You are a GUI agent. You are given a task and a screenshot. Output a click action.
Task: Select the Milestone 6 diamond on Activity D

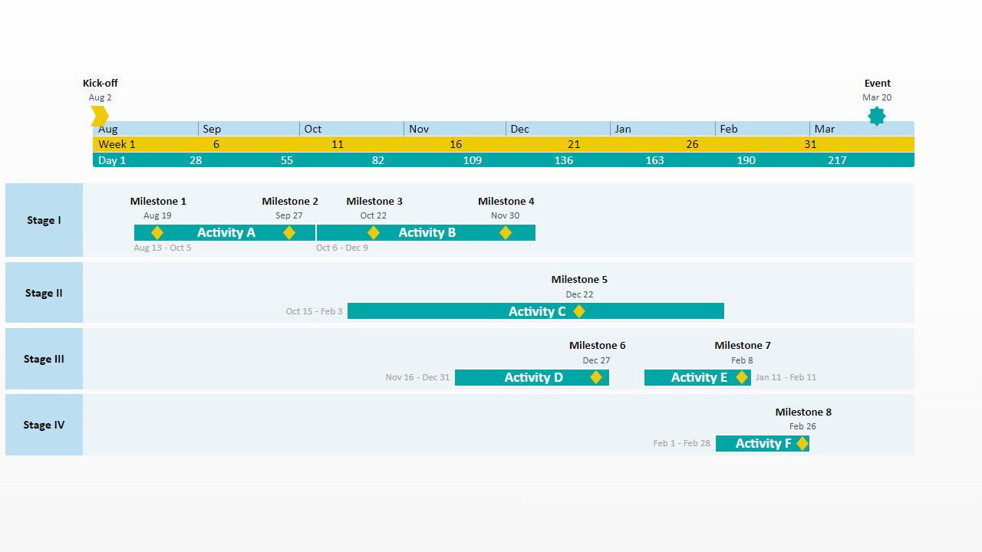pos(596,377)
